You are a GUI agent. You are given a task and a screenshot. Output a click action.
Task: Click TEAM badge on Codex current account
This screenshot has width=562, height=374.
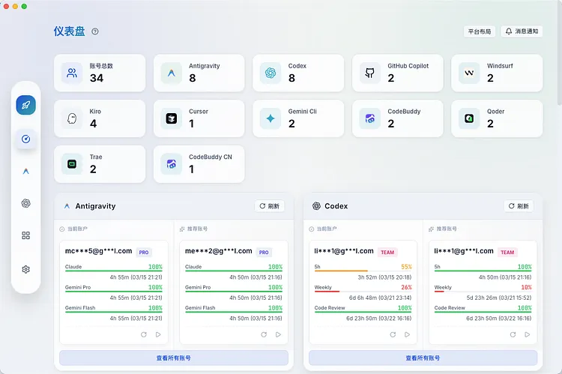point(387,253)
